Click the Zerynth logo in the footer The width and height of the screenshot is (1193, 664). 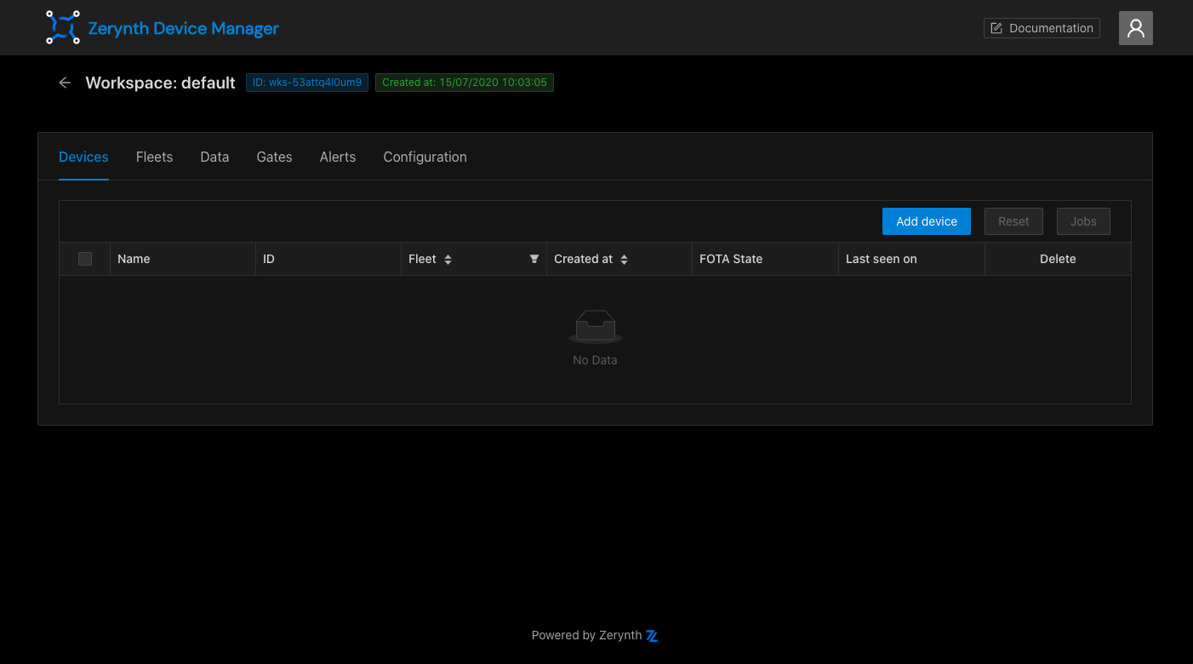[x=653, y=635]
